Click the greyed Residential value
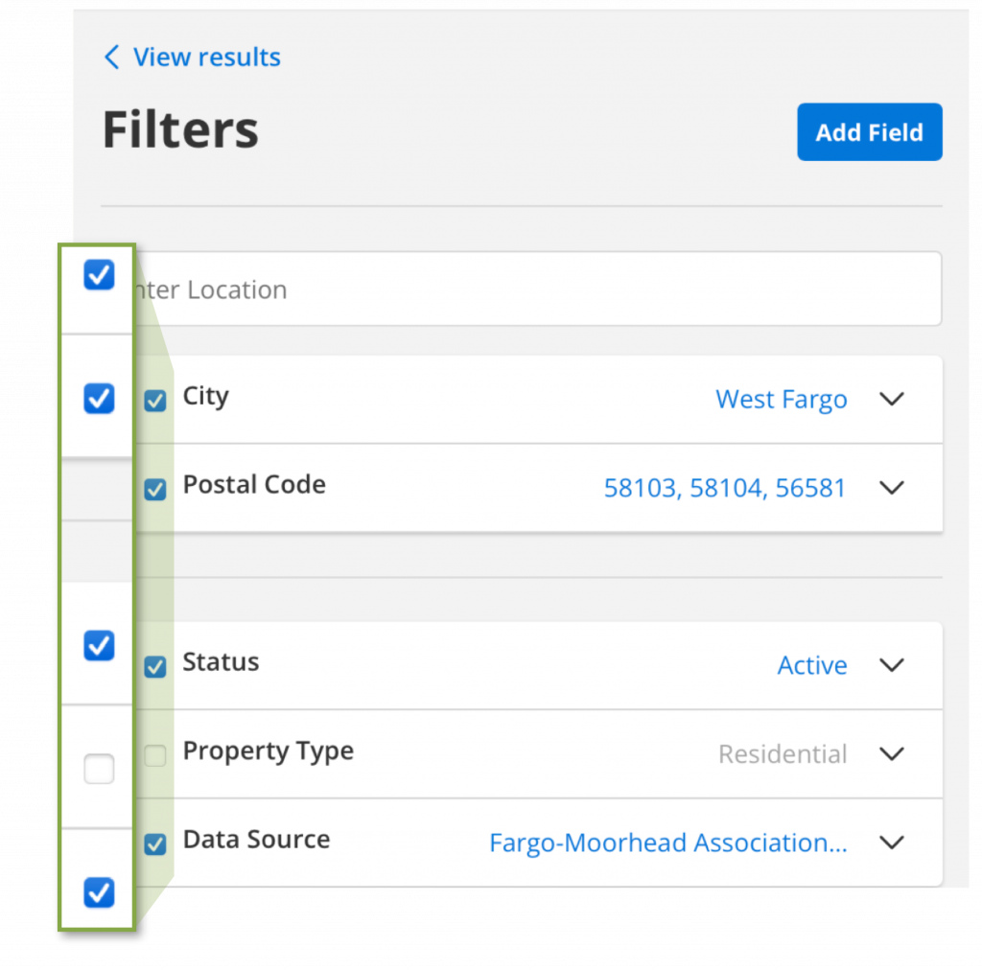Image resolution: width=982 pixels, height=970 pixels. coord(782,755)
